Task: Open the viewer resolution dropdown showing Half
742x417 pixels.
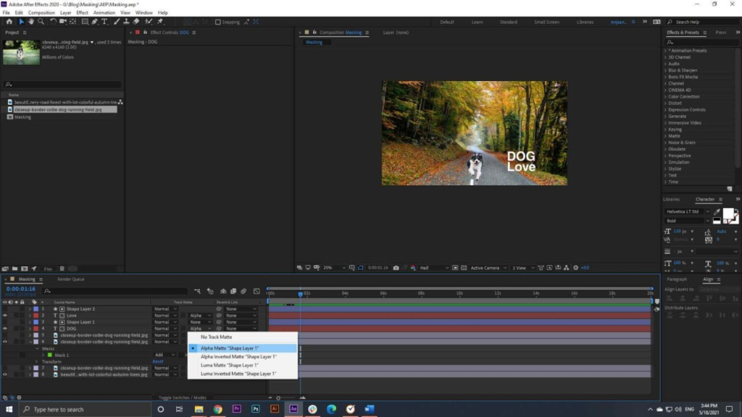Action: click(x=433, y=268)
